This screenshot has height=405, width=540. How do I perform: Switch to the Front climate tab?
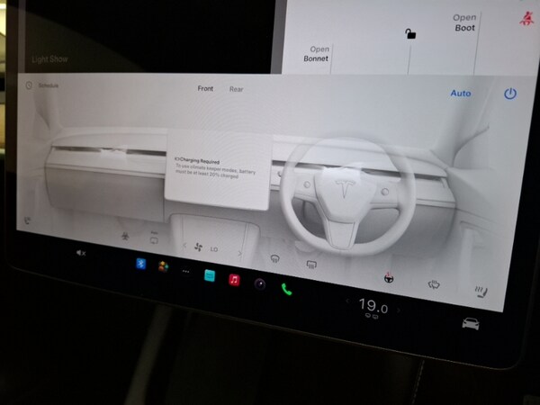click(207, 89)
